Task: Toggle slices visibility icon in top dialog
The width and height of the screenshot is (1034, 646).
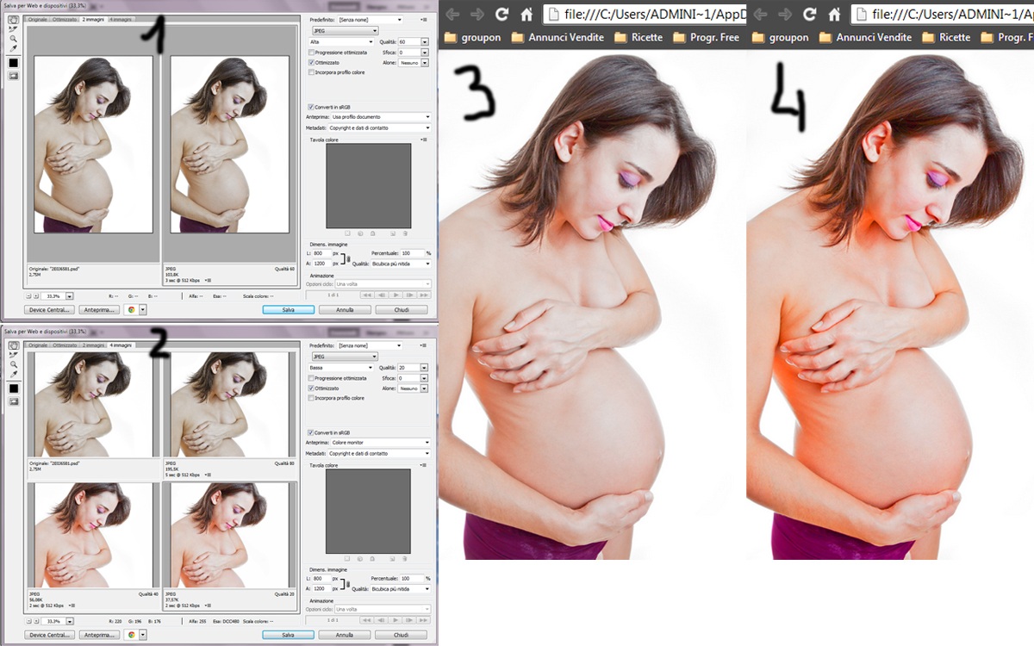Action: [14, 76]
